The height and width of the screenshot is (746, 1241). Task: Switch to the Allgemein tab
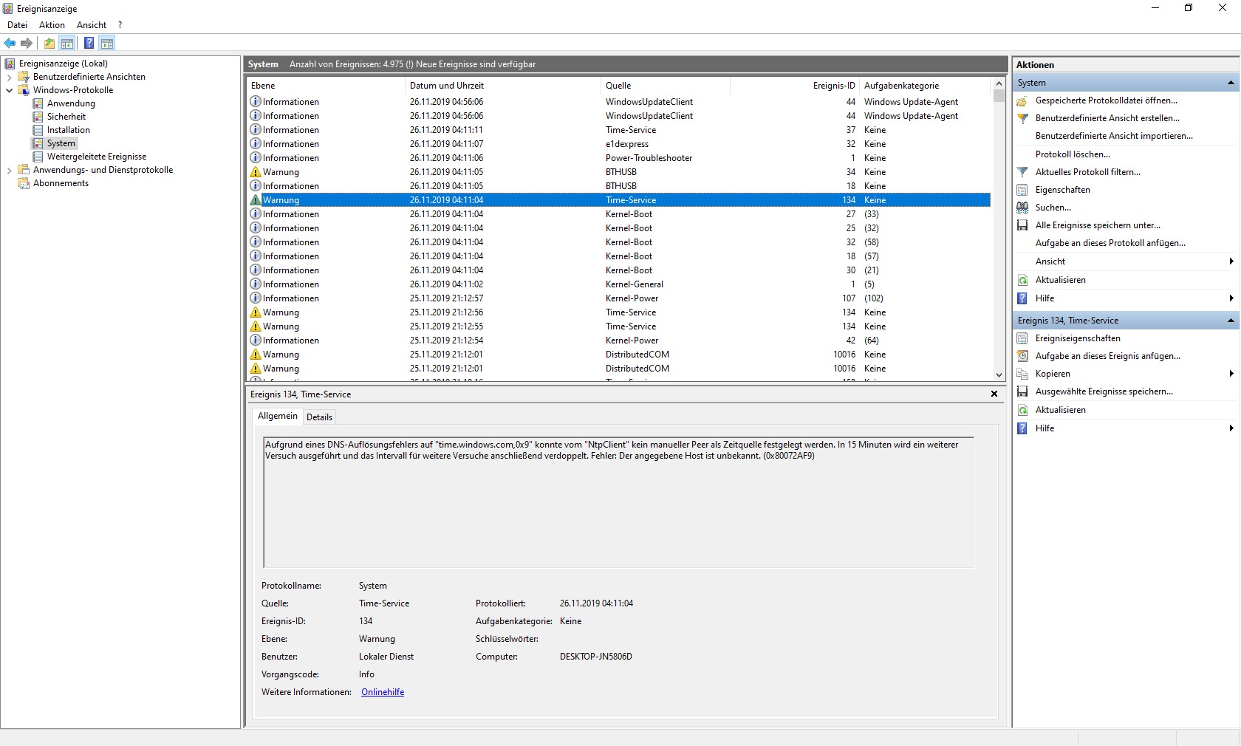278,416
